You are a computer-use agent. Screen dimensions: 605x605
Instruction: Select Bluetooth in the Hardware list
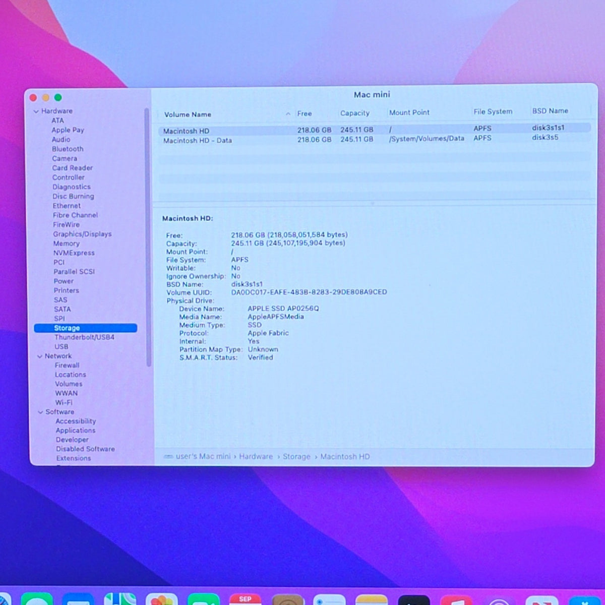[68, 149]
